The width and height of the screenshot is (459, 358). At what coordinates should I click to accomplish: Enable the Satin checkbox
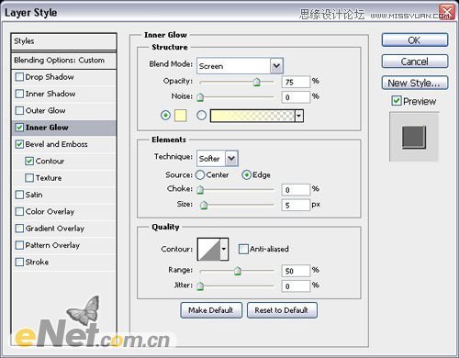coord(19,195)
